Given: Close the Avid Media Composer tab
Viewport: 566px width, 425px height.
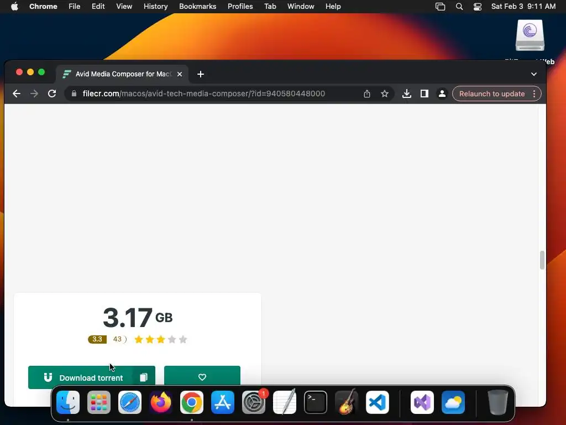Looking at the screenshot, I should (180, 74).
